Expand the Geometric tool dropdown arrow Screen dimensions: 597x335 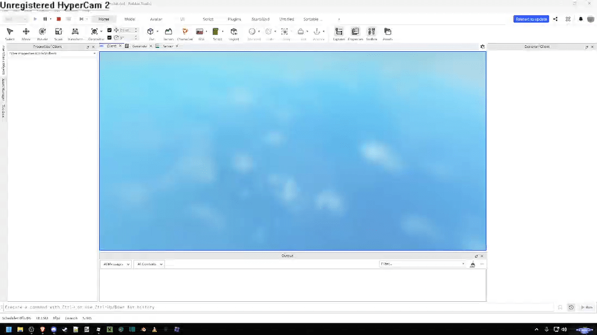tap(101, 31)
